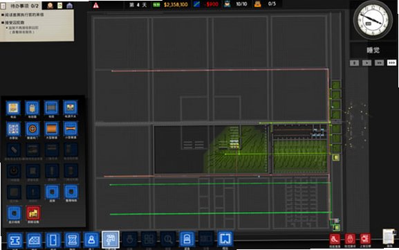Pause the game with the pause button
The height and width of the screenshot is (250, 399).
[354, 63]
